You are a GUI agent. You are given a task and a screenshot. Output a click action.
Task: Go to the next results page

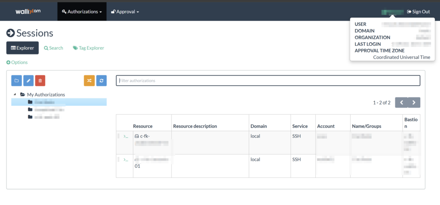tap(414, 102)
